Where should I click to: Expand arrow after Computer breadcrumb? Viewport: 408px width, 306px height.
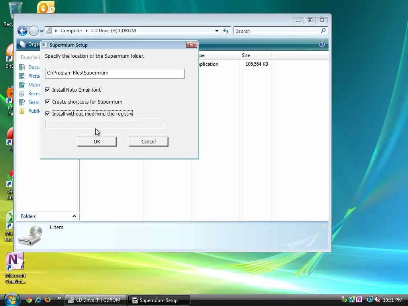coord(86,31)
